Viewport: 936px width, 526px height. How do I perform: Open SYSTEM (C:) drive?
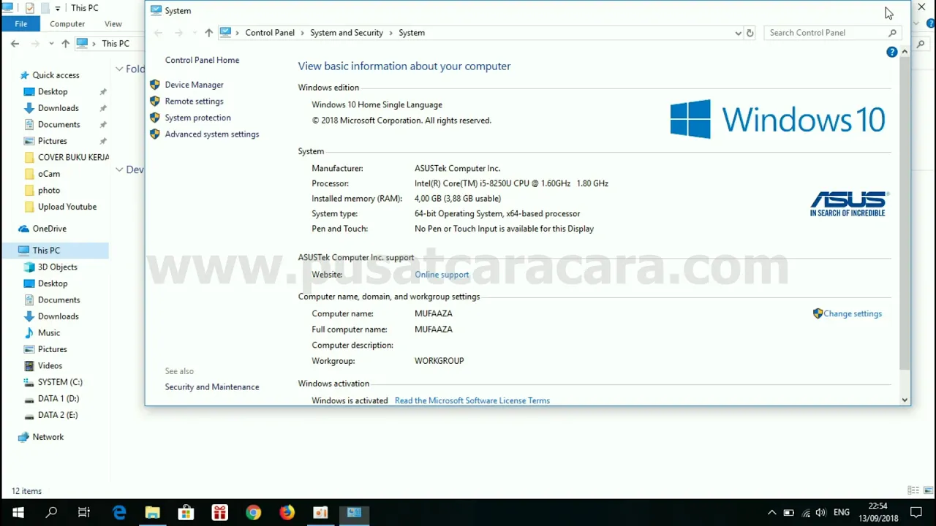pos(60,382)
